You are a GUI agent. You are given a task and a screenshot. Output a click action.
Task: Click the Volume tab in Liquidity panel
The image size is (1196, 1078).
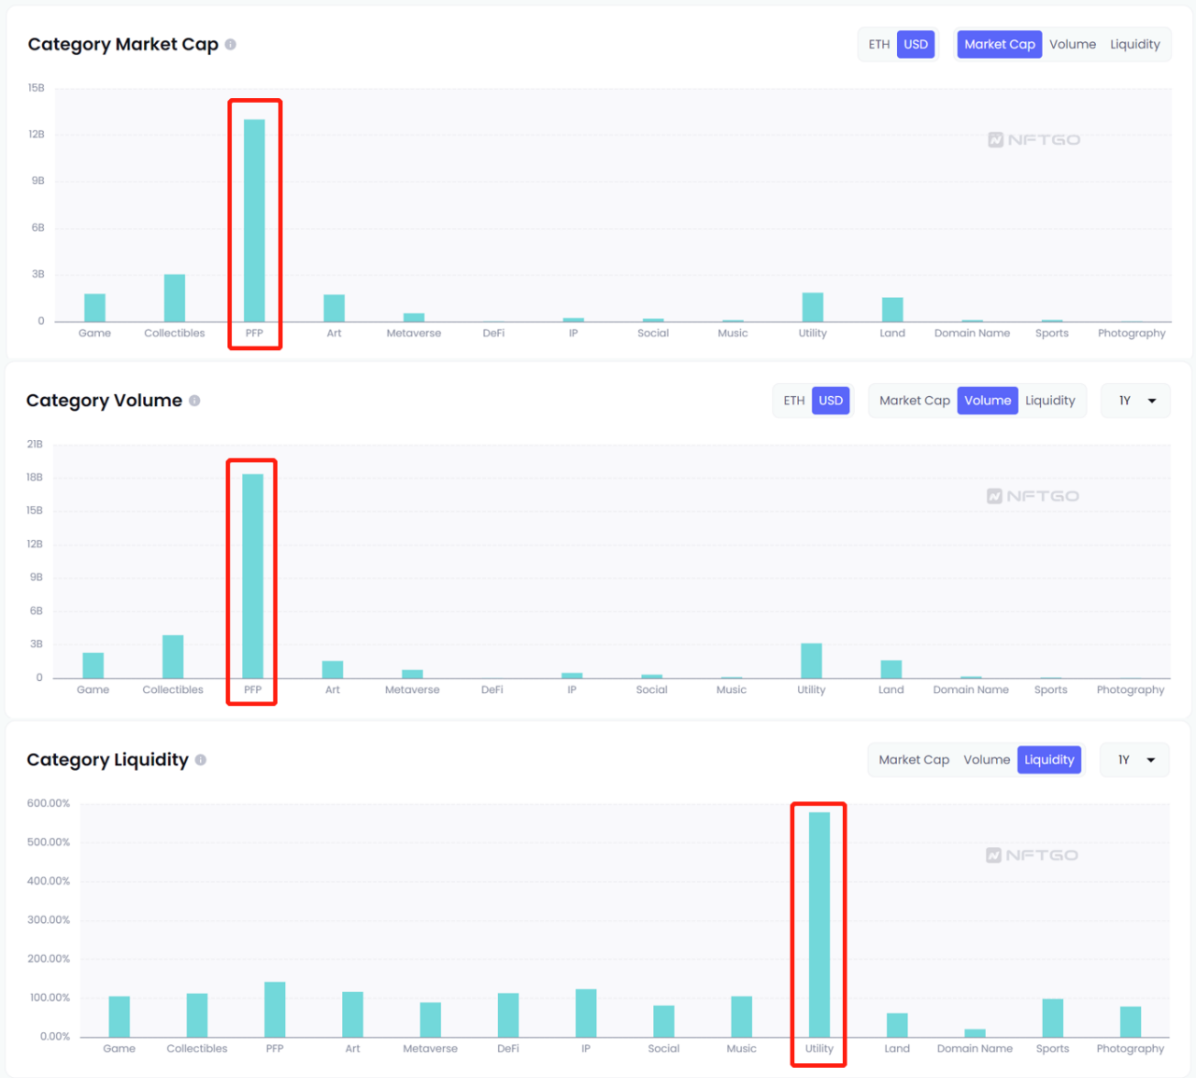pos(987,759)
